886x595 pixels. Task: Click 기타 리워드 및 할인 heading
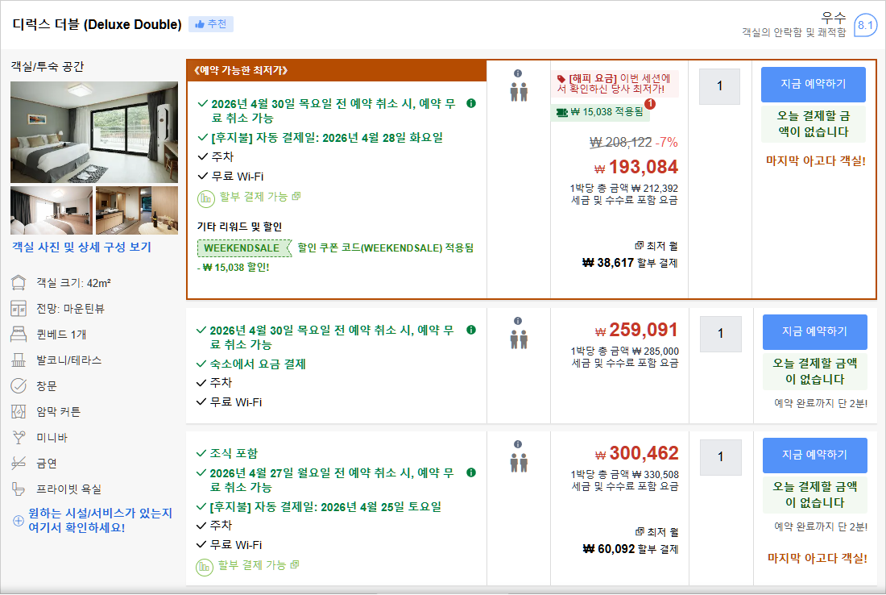(239, 227)
